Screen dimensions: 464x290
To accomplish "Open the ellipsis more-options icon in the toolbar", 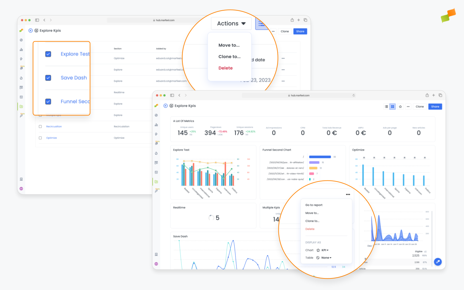I will coord(408,106).
